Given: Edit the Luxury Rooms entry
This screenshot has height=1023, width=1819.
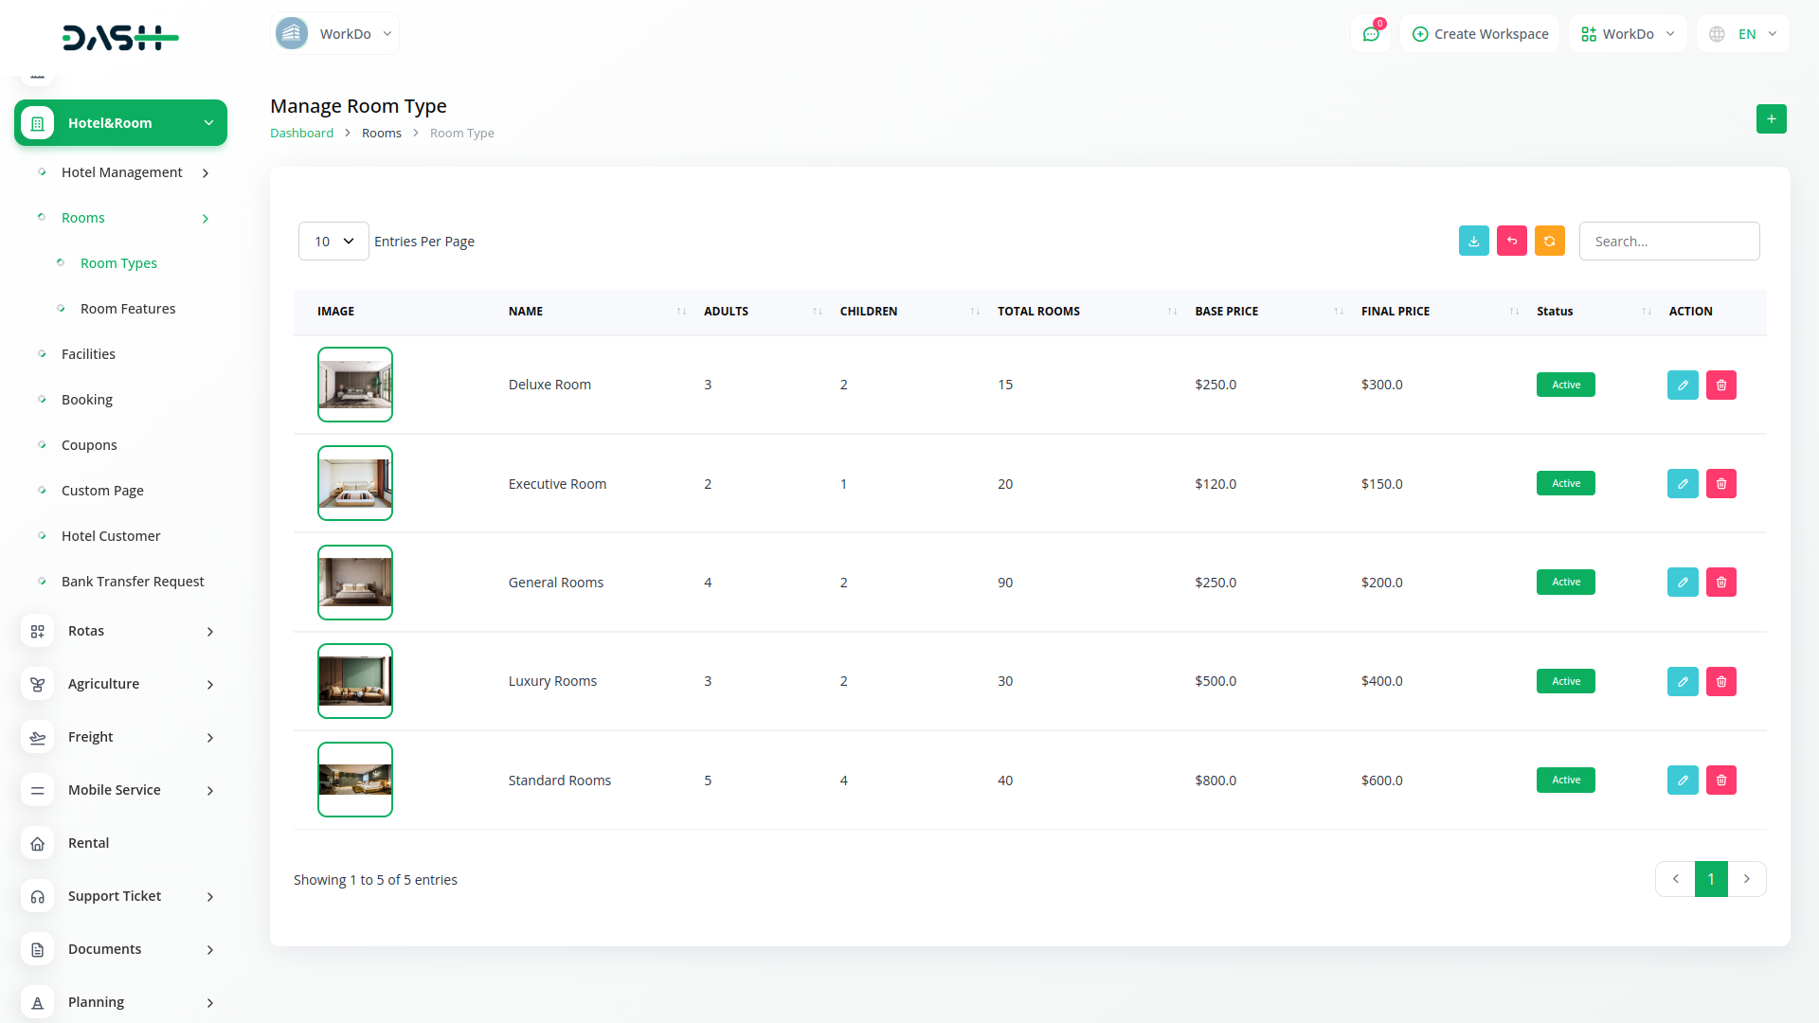Looking at the screenshot, I should 1683,682.
